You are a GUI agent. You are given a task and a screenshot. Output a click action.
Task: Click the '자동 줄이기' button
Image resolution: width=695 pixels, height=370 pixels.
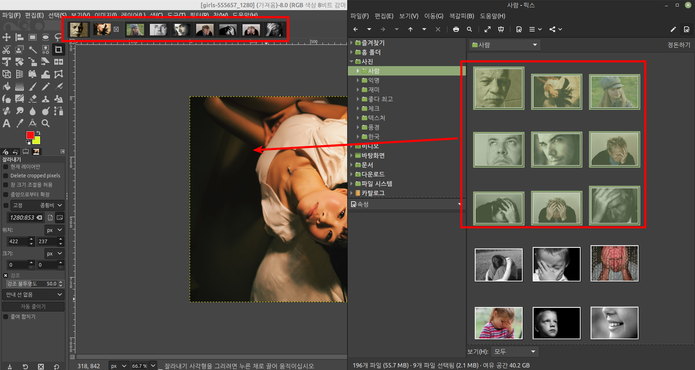pos(33,306)
